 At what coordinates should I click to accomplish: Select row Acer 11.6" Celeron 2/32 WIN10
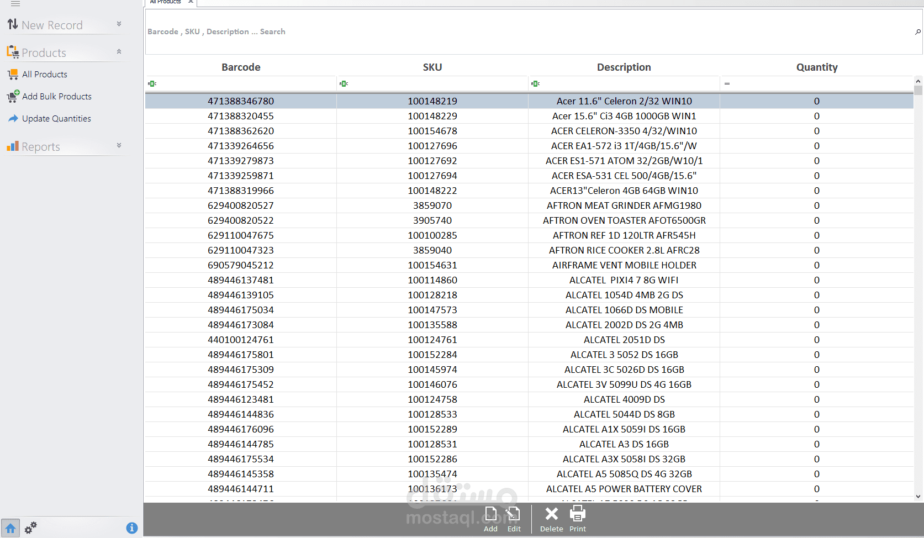point(529,101)
